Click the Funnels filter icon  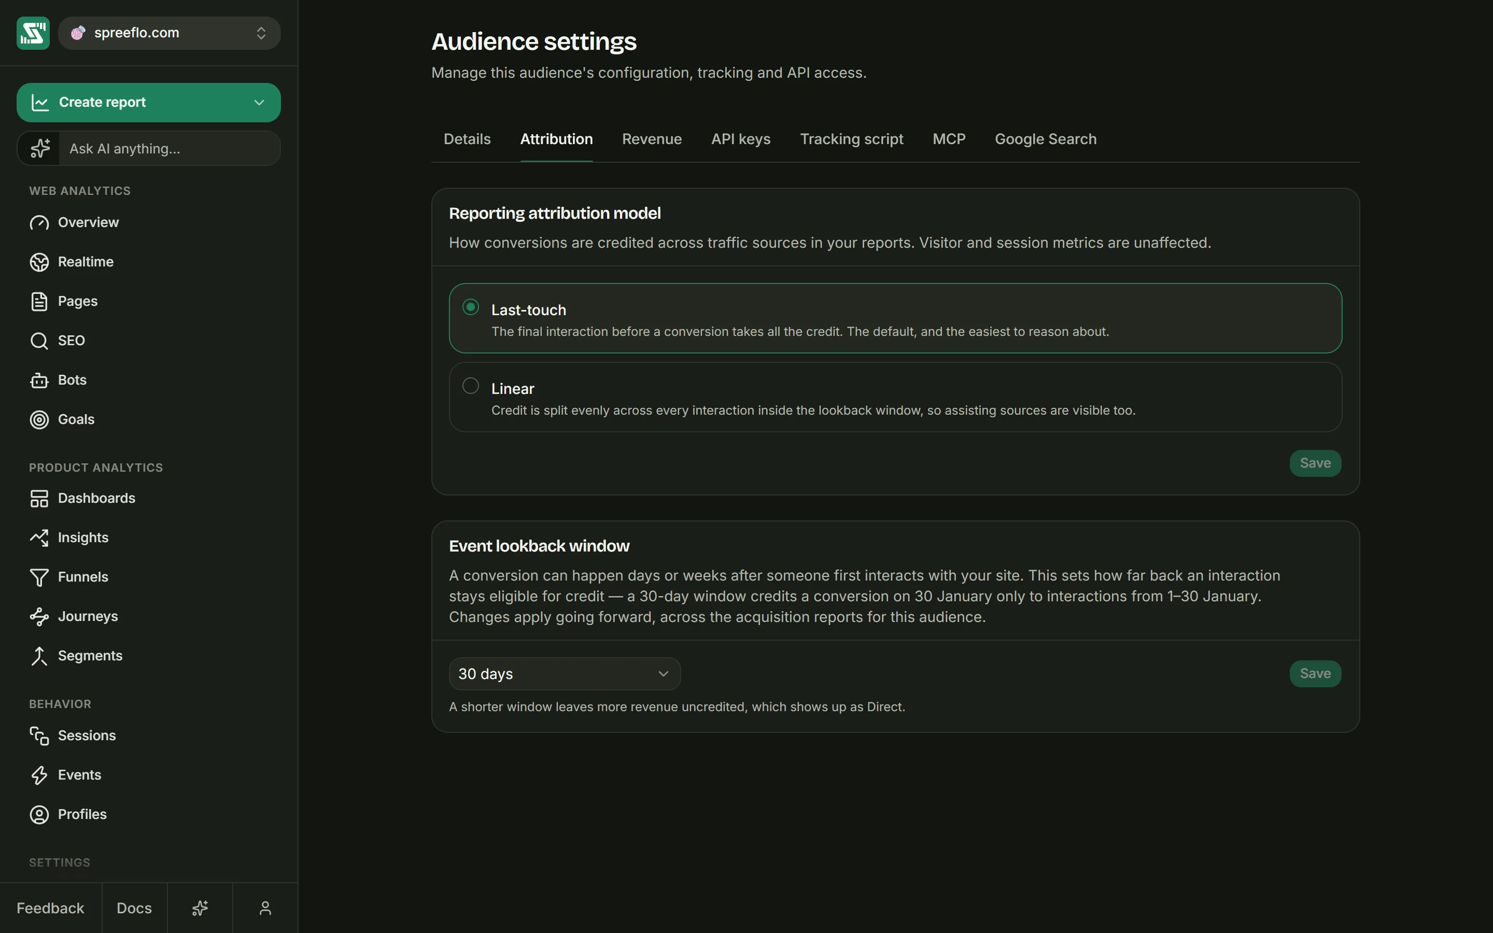[39, 577]
